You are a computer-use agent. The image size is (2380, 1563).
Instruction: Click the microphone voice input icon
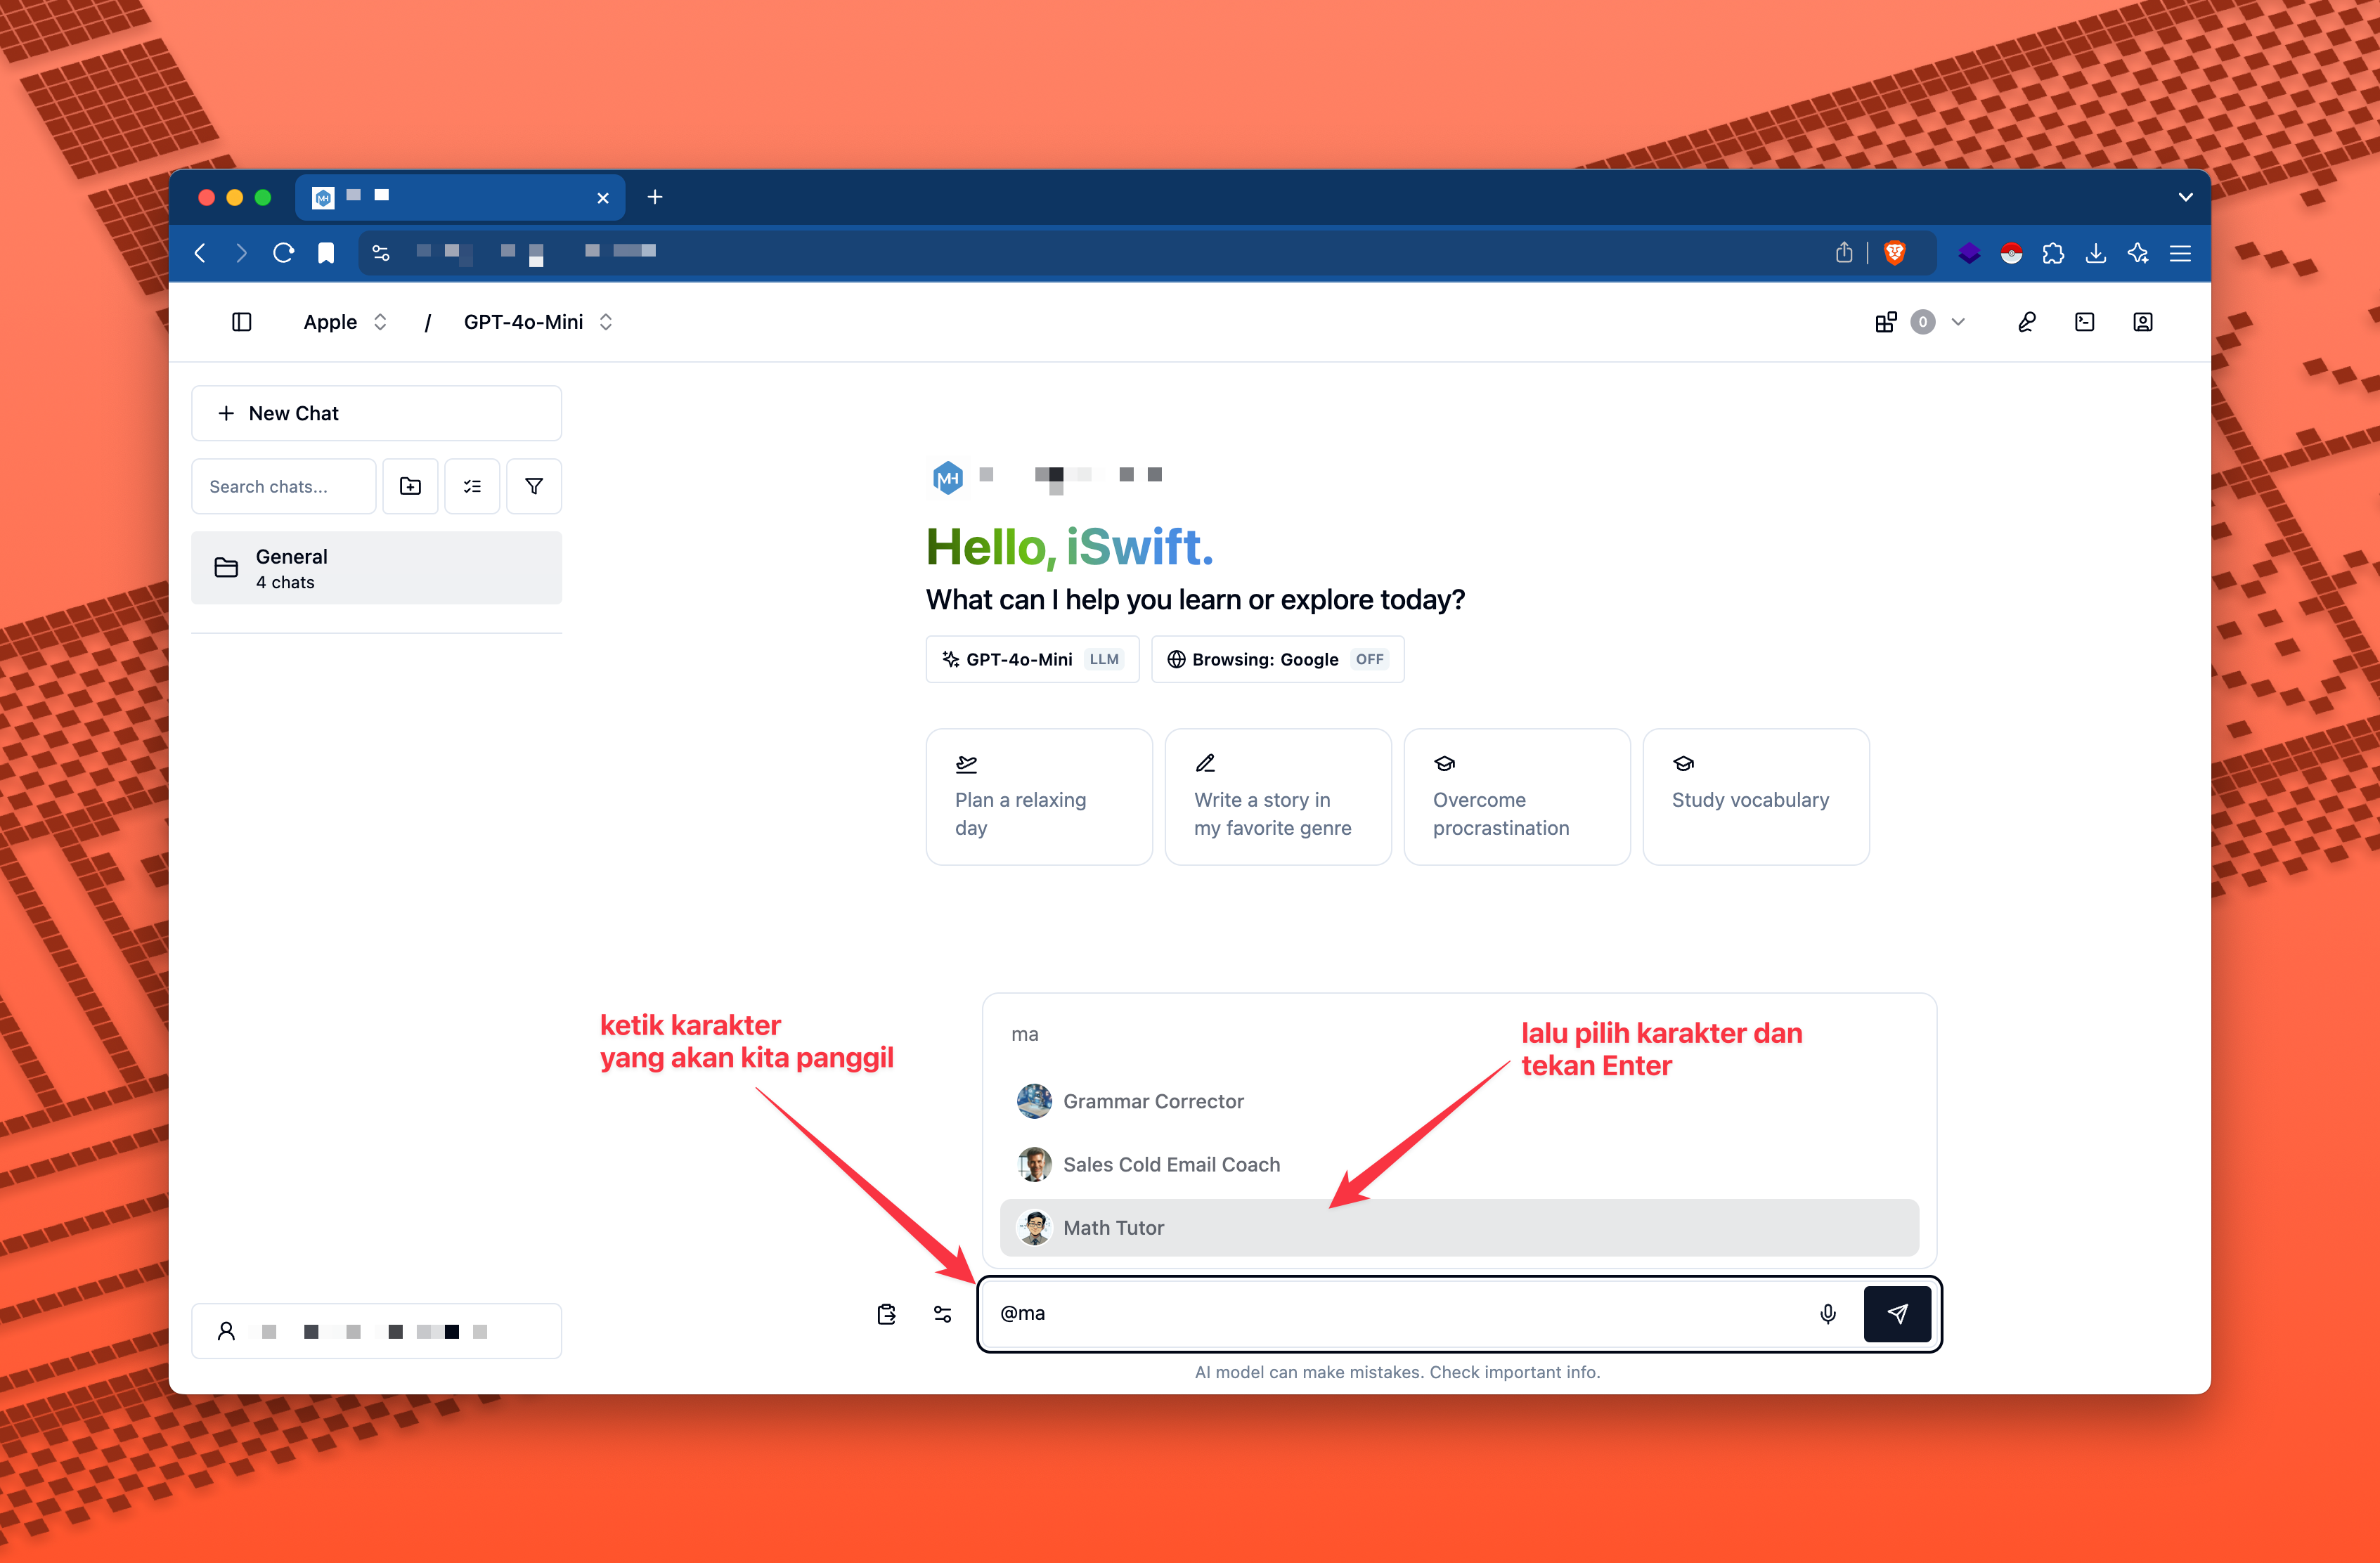[1828, 1313]
